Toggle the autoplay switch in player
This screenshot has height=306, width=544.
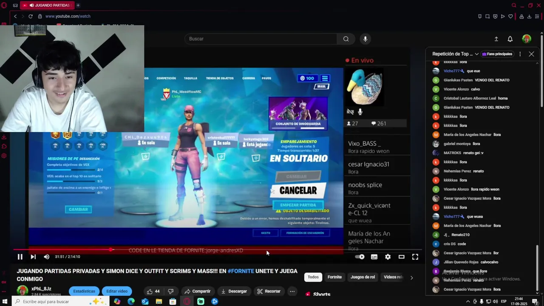[360, 257]
